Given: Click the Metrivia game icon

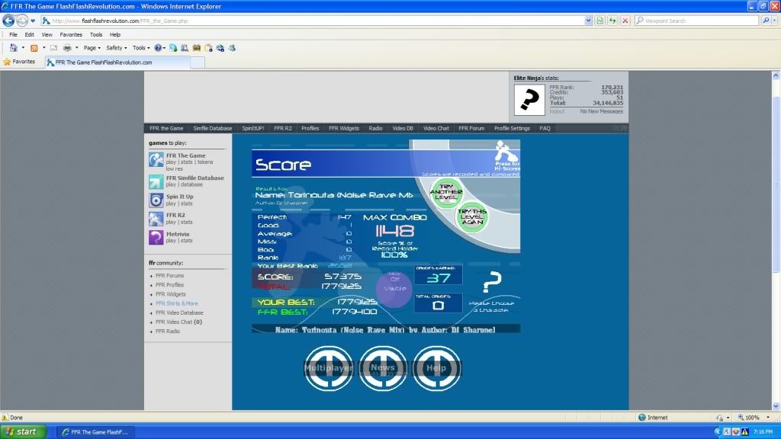Looking at the screenshot, I should tap(156, 237).
